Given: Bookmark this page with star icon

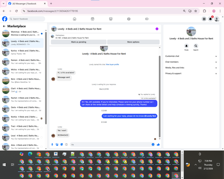Looking at the screenshot, I should click(x=196, y=11).
